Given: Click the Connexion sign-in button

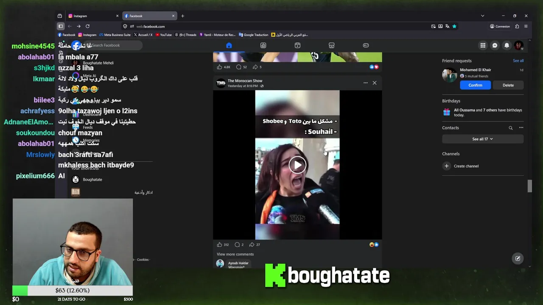Looking at the screenshot, I should (500, 26).
